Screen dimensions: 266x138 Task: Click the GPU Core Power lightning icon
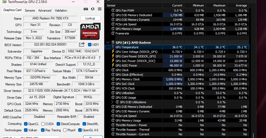pyautogui.click(x=113, y=56)
